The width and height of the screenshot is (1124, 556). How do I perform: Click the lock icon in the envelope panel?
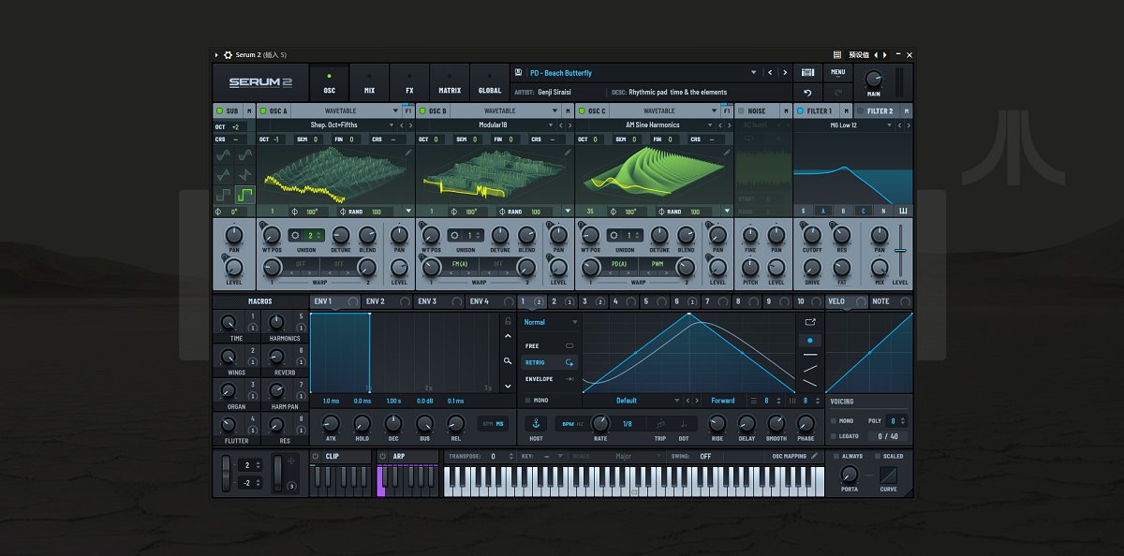[x=509, y=321]
